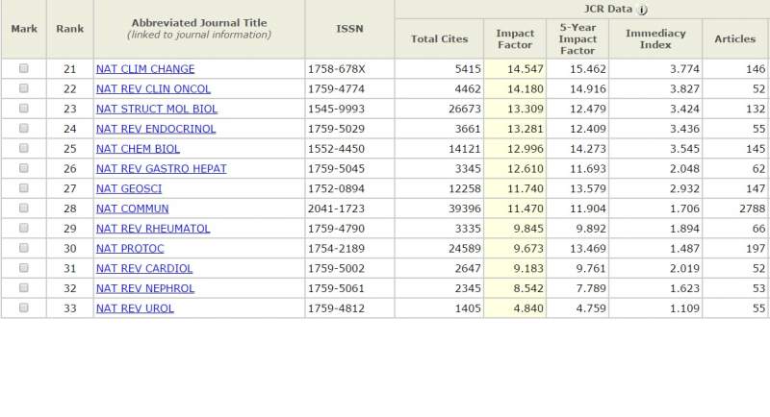Tick the box for NAT REV UROL
This screenshot has width=770, height=417.
coord(23,307)
